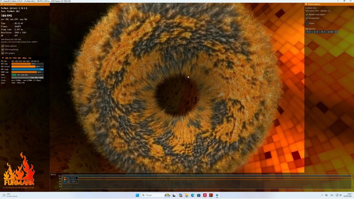Adjust the A:128 alpha value field
The height and width of the screenshot is (199, 354).
click(331, 32)
